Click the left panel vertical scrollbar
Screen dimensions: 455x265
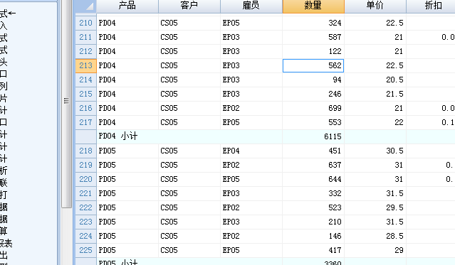tap(66, 104)
